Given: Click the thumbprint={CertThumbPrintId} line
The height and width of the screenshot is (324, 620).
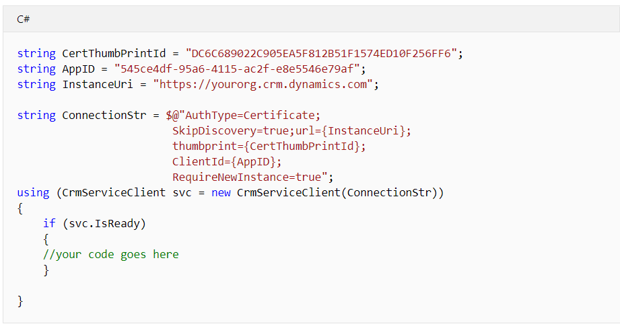Looking at the screenshot, I should click(269, 146).
